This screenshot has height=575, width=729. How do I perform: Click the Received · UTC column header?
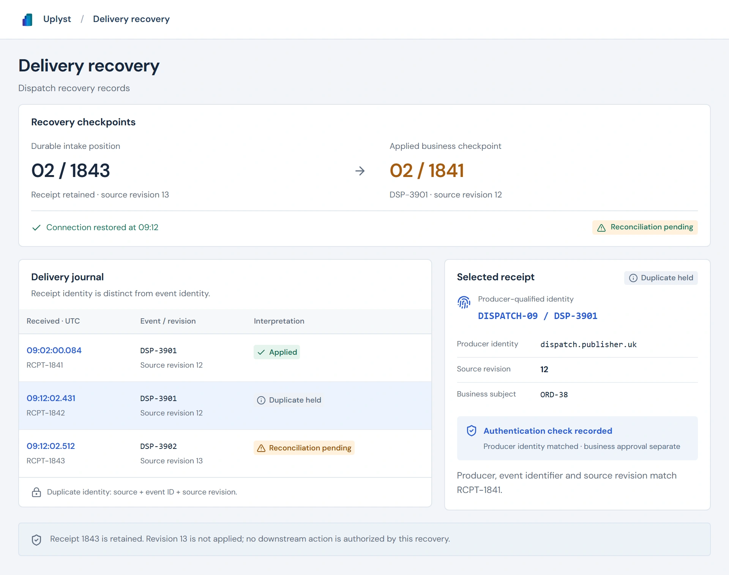(53, 321)
